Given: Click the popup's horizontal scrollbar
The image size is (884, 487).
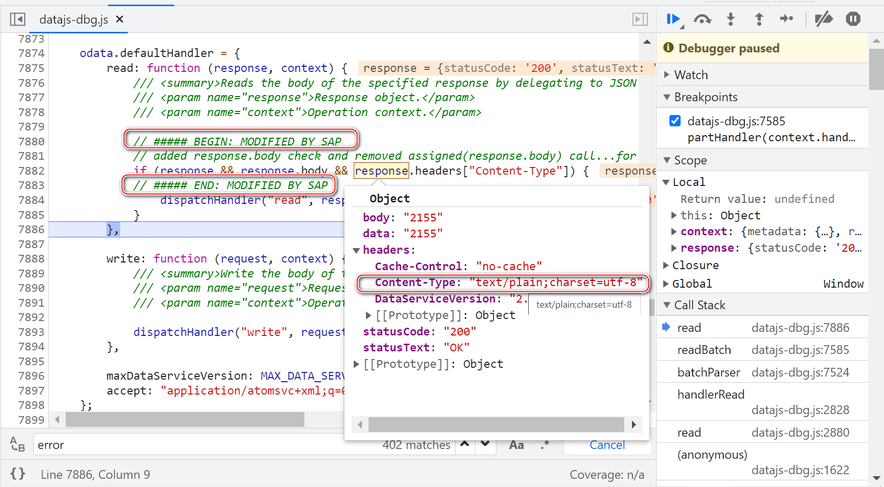Looking at the screenshot, I should (496, 424).
